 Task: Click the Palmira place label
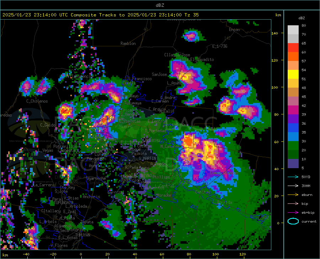(x=139, y=154)
